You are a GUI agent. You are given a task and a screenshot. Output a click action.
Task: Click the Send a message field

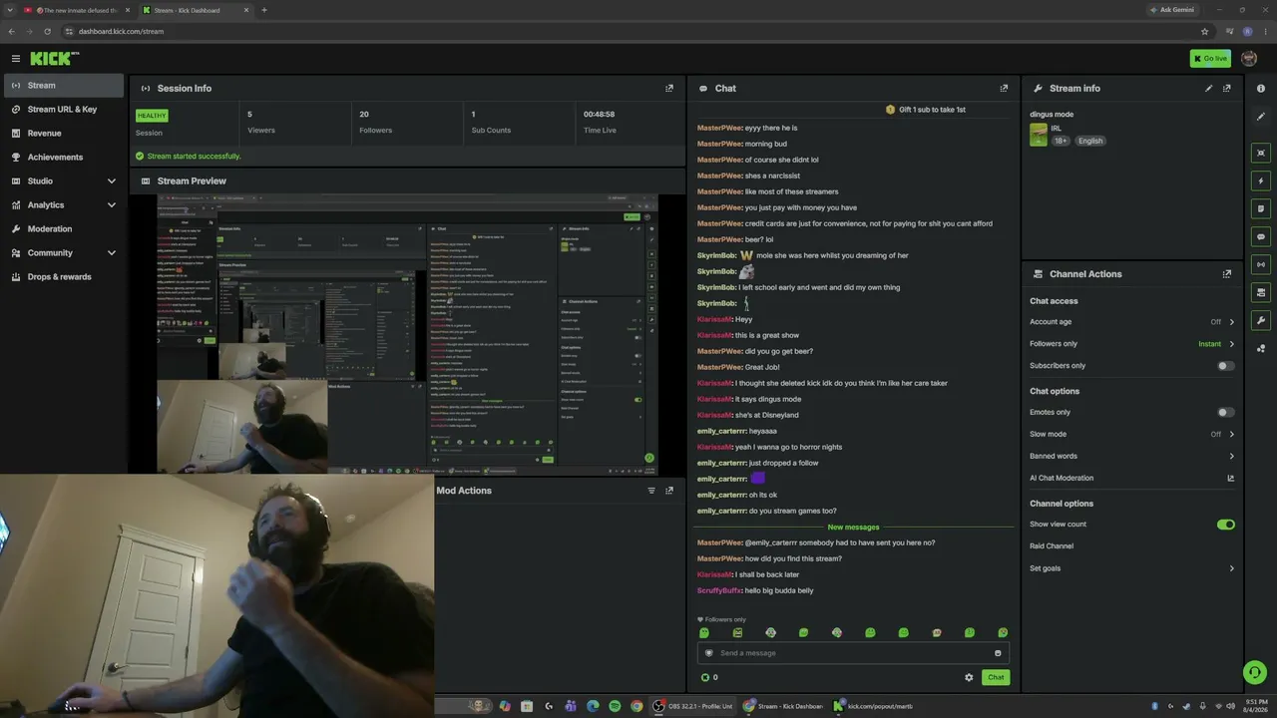point(853,653)
